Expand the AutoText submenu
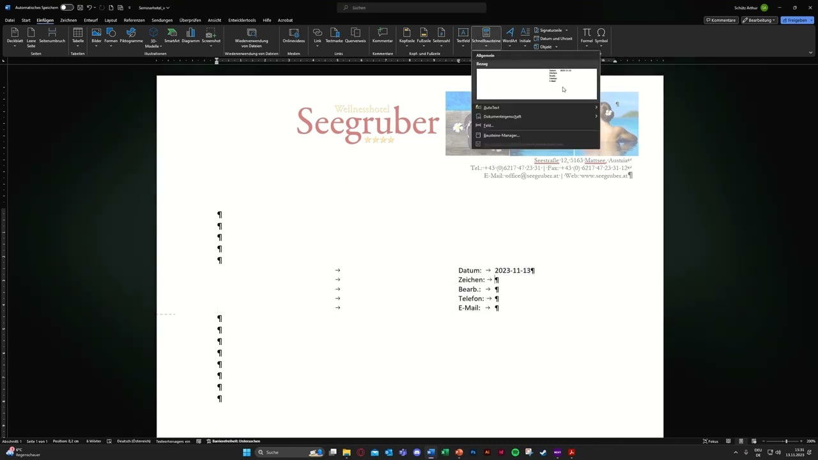The image size is (818, 460). 536,107
